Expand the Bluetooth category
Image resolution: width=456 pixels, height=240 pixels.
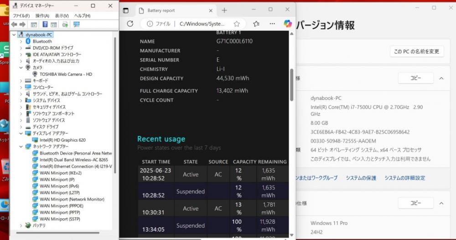(x=21, y=41)
